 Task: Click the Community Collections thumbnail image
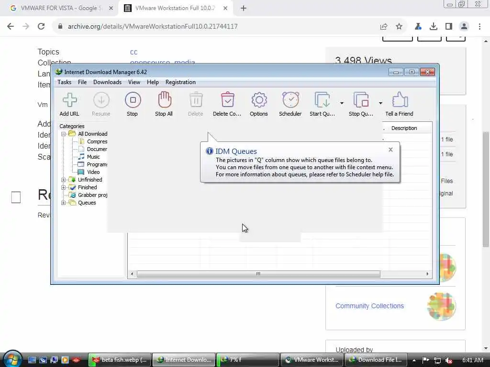[x=441, y=306]
